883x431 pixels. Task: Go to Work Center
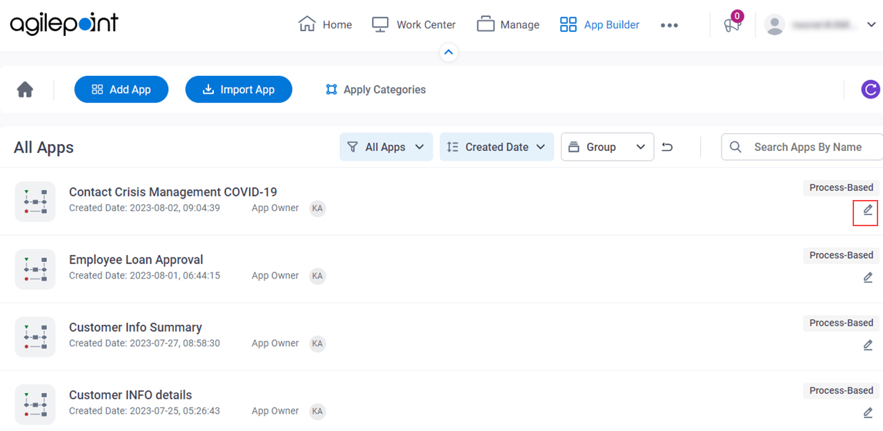pyautogui.click(x=413, y=24)
